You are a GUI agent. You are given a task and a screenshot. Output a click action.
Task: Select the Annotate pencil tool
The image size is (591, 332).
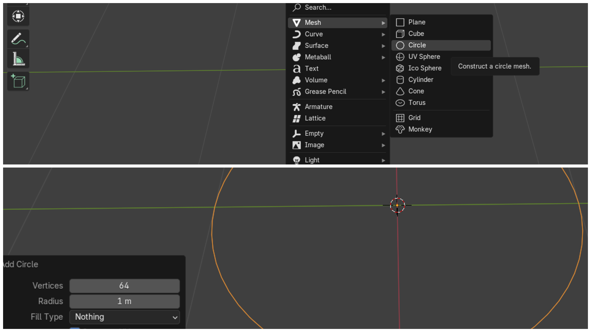18,39
